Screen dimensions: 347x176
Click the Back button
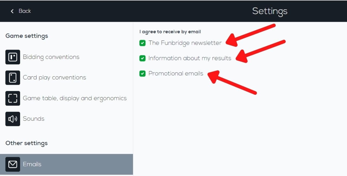(x=20, y=11)
